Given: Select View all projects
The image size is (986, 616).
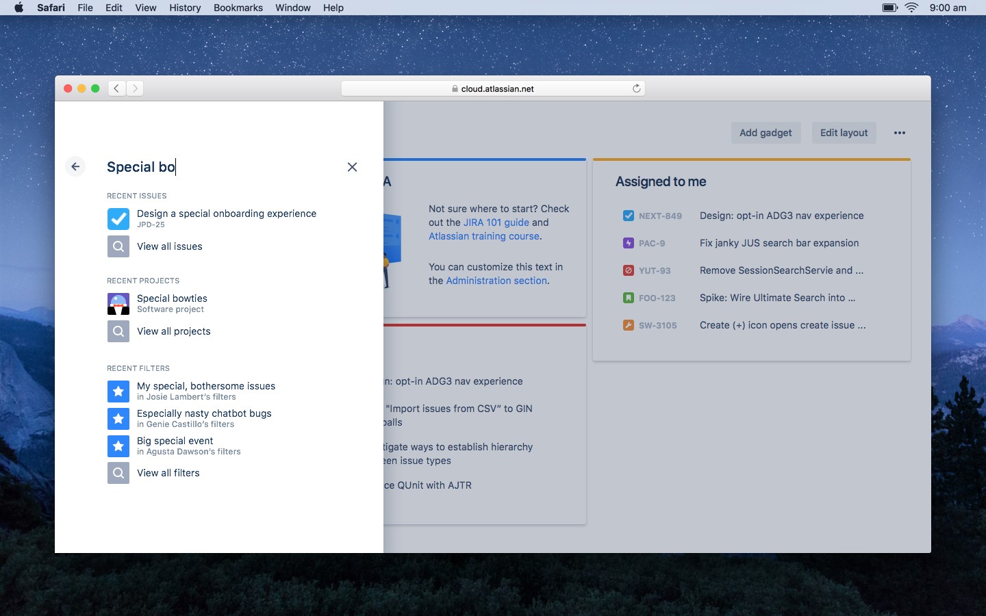Looking at the screenshot, I should (x=174, y=331).
